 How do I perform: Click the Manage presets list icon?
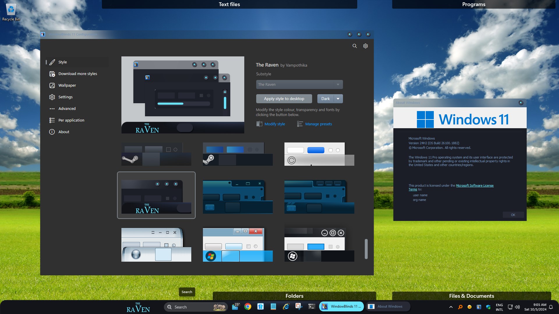pos(300,124)
